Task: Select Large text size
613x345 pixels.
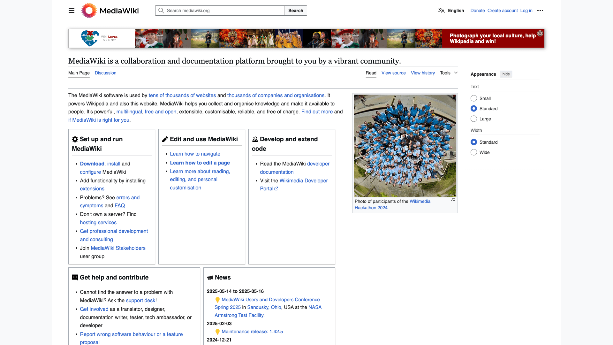Action: coord(474,119)
